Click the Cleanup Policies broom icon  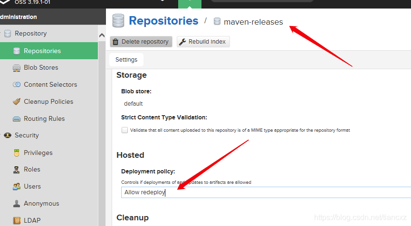point(17,102)
